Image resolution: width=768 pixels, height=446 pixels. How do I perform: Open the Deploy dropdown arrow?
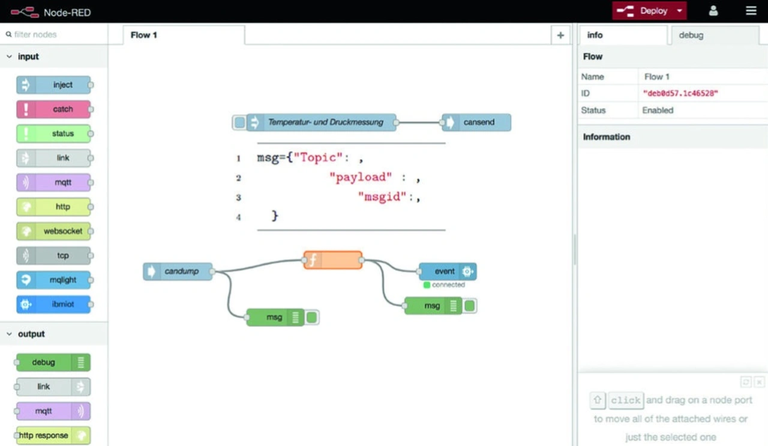679,11
